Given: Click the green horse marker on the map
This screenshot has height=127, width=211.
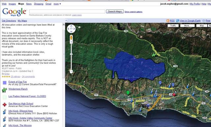Looking at the screenshot, I should click(x=154, y=55).
